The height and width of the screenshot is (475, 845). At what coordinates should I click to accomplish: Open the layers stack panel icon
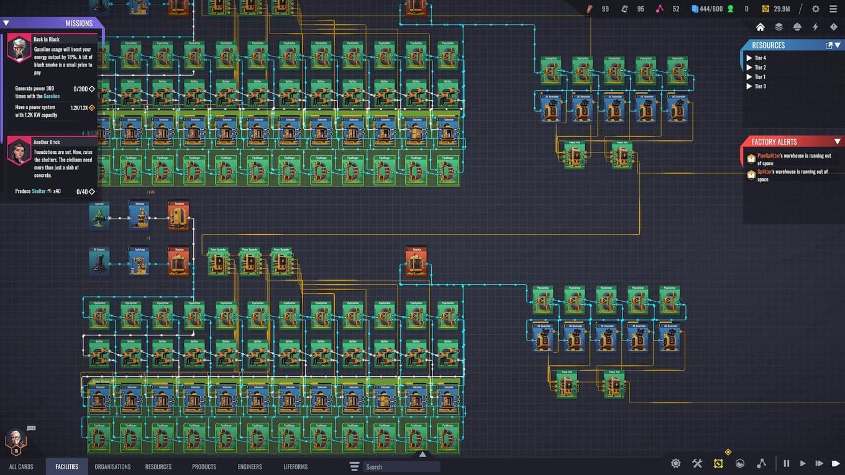coord(779,27)
